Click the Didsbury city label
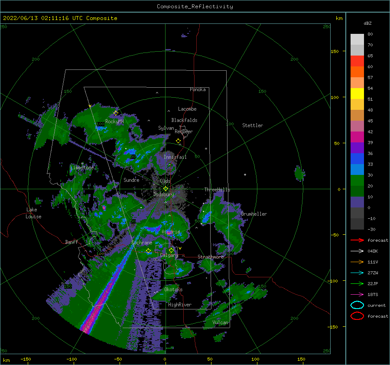The height and width of the screenshot is (365, 390). point(163,194)
